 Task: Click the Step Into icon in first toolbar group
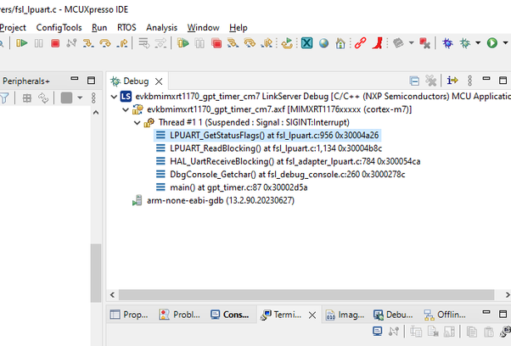pos(88,43)
